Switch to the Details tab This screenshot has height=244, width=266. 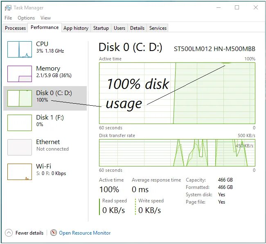coord(137,28)
